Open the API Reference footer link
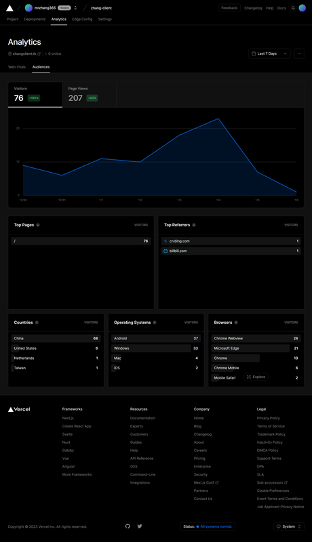312x542 pixels. coord(142,459)
